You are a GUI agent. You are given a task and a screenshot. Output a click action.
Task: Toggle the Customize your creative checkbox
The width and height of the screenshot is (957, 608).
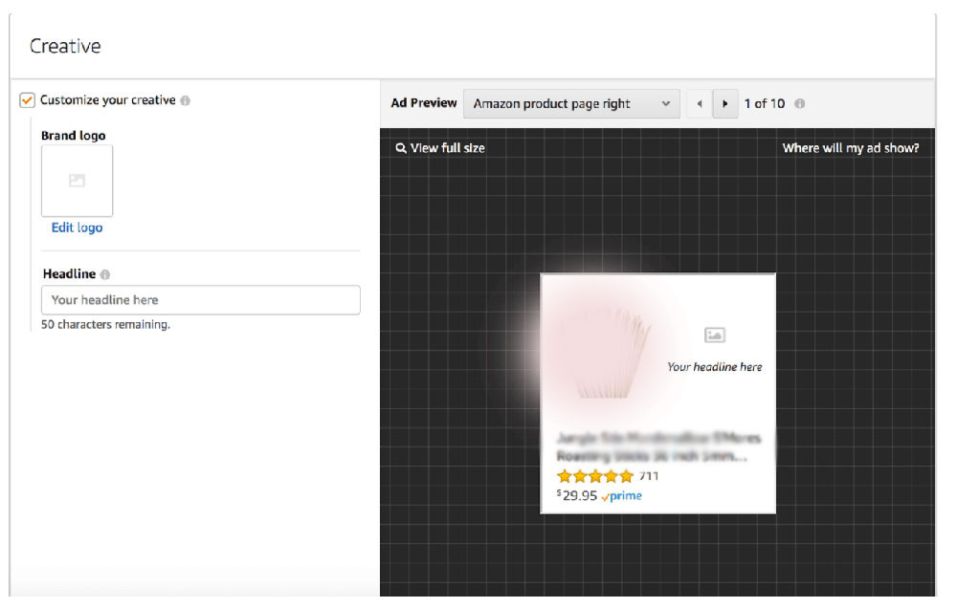pyautogui.click(x=27, y=100)
